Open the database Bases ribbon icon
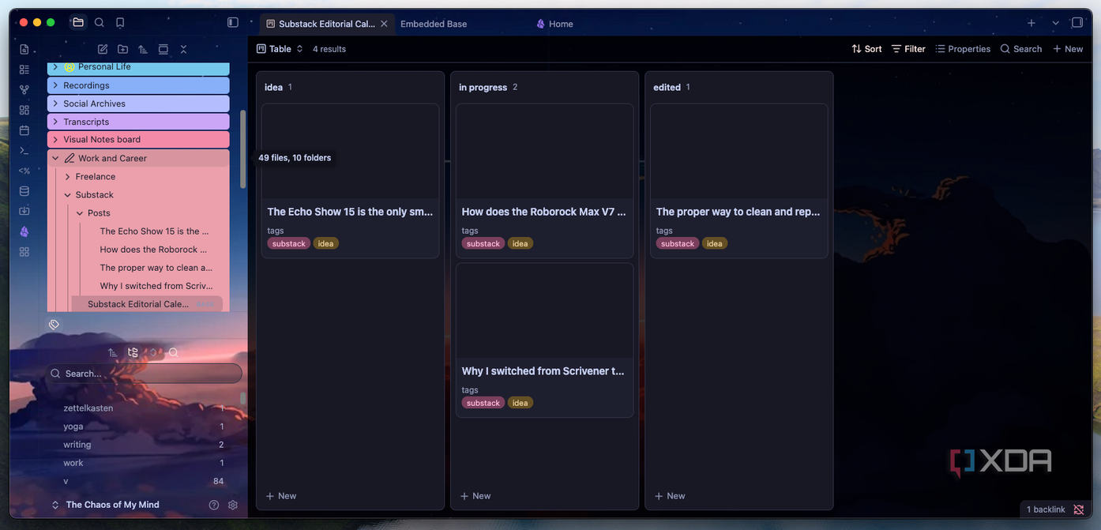 point(24,190)
